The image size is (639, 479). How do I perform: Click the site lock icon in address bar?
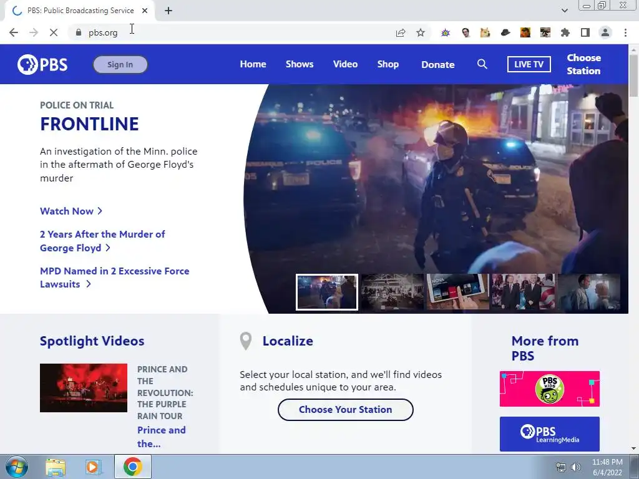click(79, 32)
